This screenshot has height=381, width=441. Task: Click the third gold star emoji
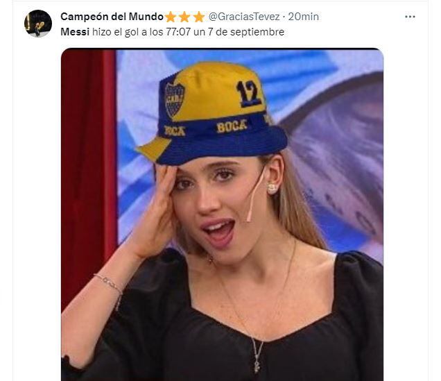coord(199,17)
